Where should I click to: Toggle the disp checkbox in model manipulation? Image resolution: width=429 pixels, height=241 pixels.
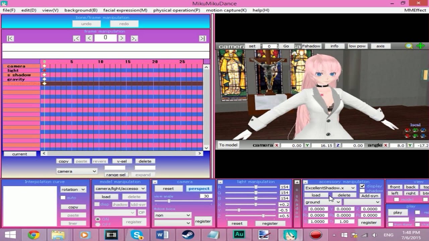(x=97, y=204)
